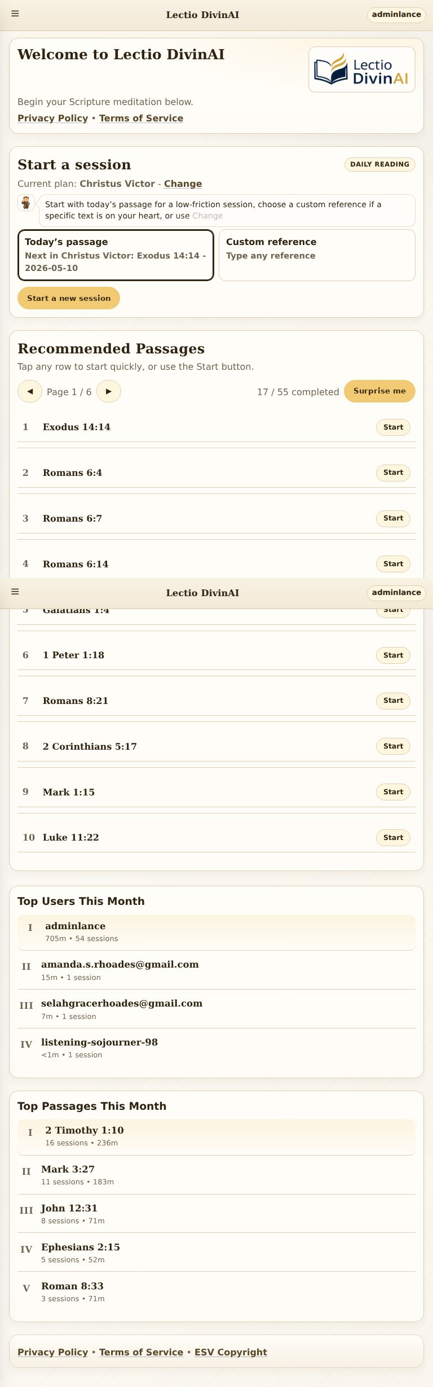
Task: Go to next page of passages
Action: point(109,391)
